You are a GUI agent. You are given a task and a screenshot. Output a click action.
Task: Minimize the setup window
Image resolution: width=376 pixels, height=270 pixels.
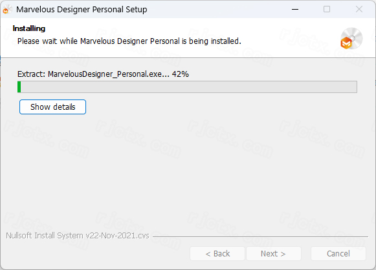click(x=295, y=9)
